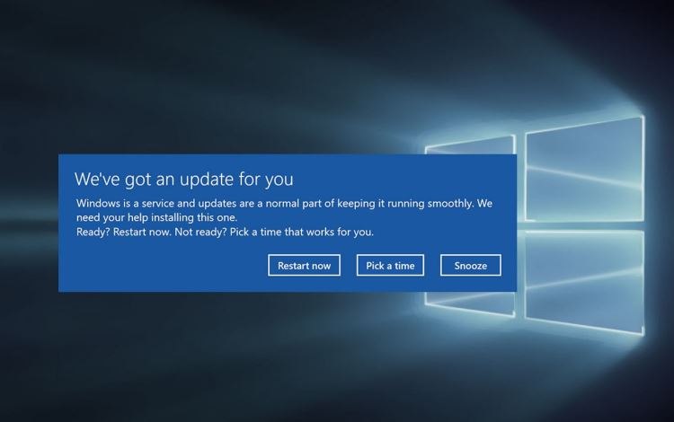Select the heading "We've got an update for you"

coord(184,179)
